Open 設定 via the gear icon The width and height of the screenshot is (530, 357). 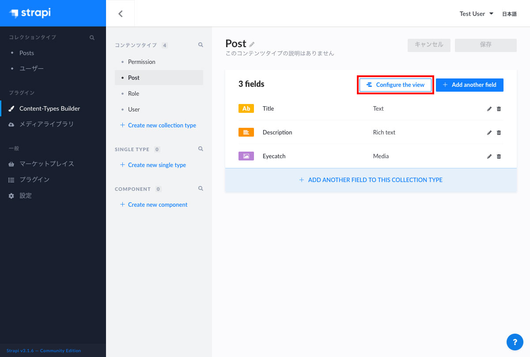[x=11, y=195]
